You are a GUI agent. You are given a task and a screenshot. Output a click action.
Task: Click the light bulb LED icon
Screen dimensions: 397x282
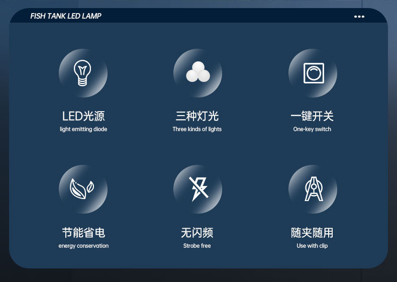[82, 73]
